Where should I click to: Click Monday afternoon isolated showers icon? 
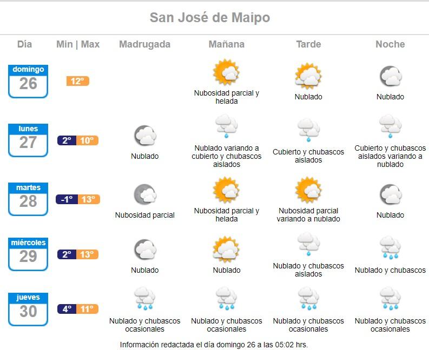308,131
